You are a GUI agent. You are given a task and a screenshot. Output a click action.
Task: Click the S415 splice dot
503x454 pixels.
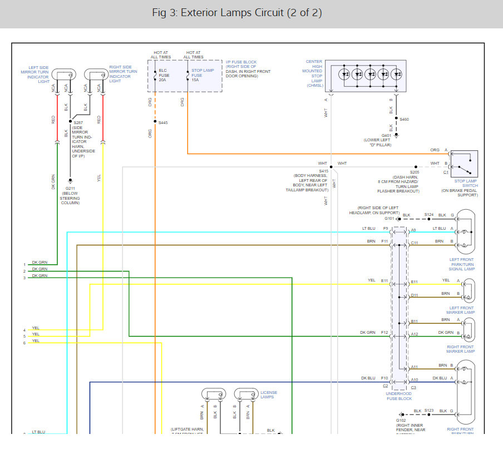tap(331, 167)
